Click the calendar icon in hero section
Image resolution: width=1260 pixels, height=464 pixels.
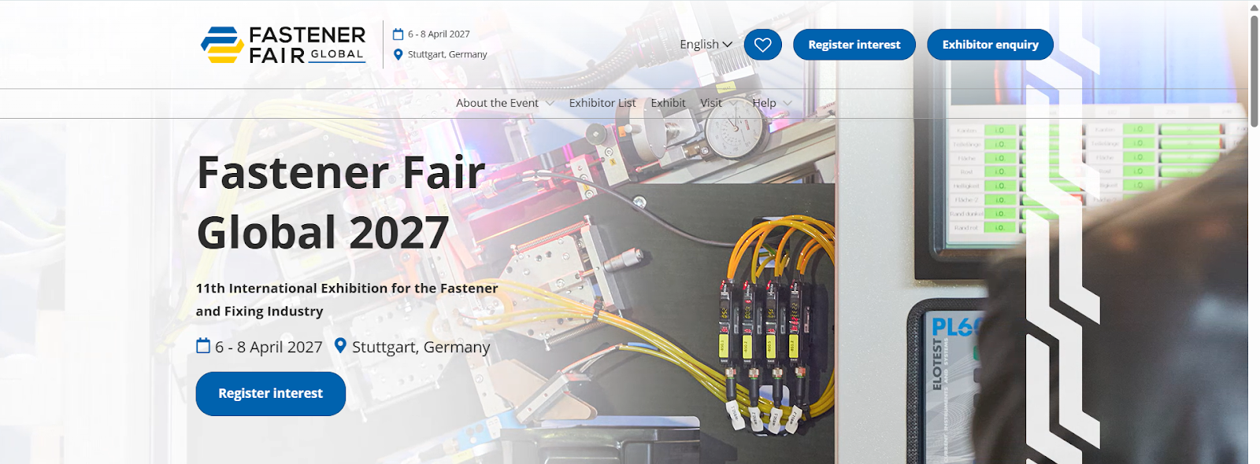click(203, 346)
